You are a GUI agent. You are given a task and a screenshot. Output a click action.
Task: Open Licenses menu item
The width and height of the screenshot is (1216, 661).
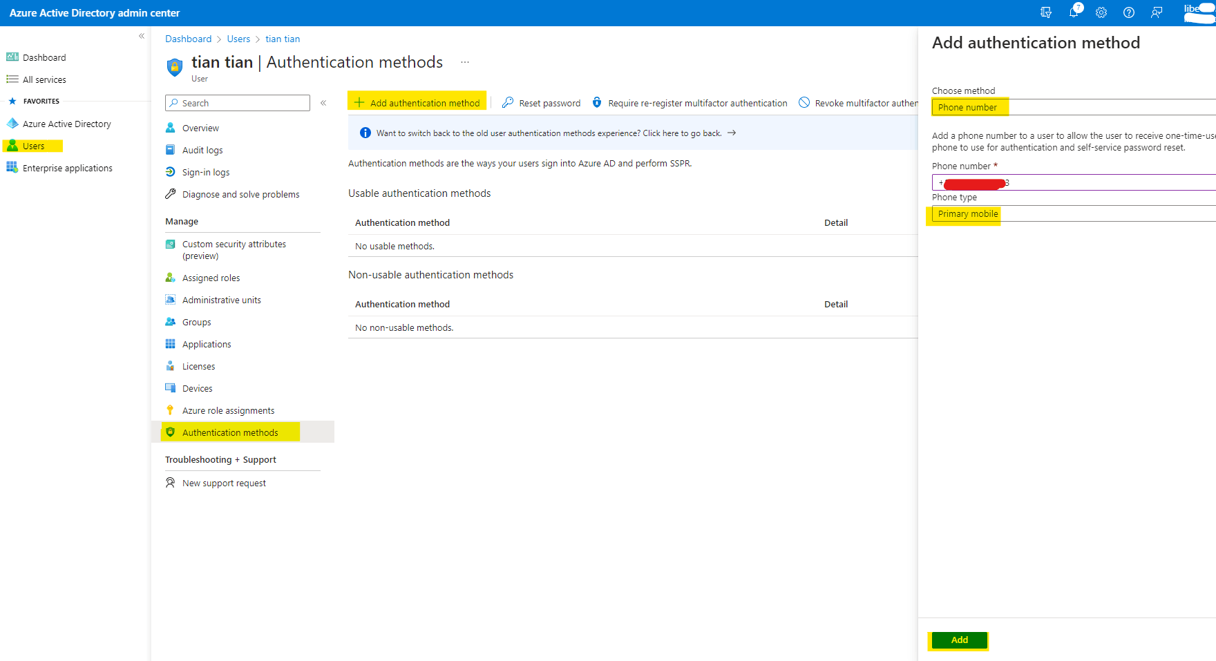(199, 366)
